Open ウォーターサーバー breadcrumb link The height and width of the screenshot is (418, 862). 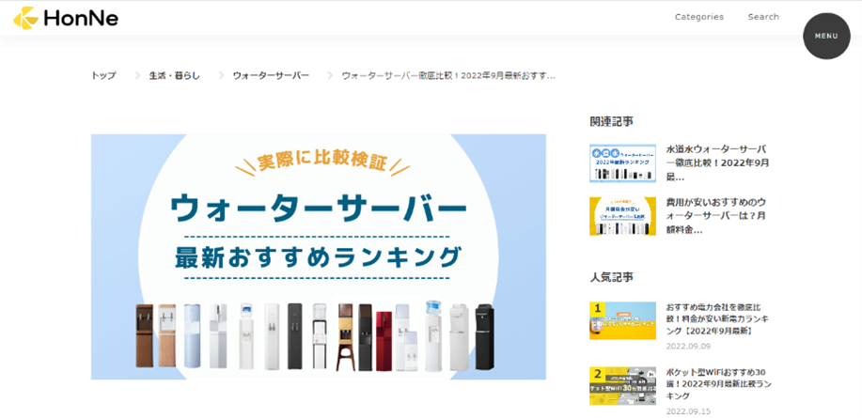[271, 76]
